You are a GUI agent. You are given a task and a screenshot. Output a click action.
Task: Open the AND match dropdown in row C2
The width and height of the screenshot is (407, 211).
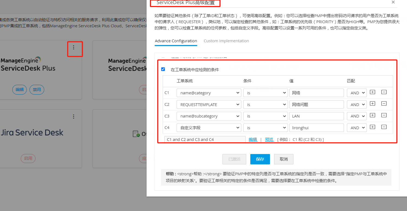pyautogui.click(x=357, y=104)
